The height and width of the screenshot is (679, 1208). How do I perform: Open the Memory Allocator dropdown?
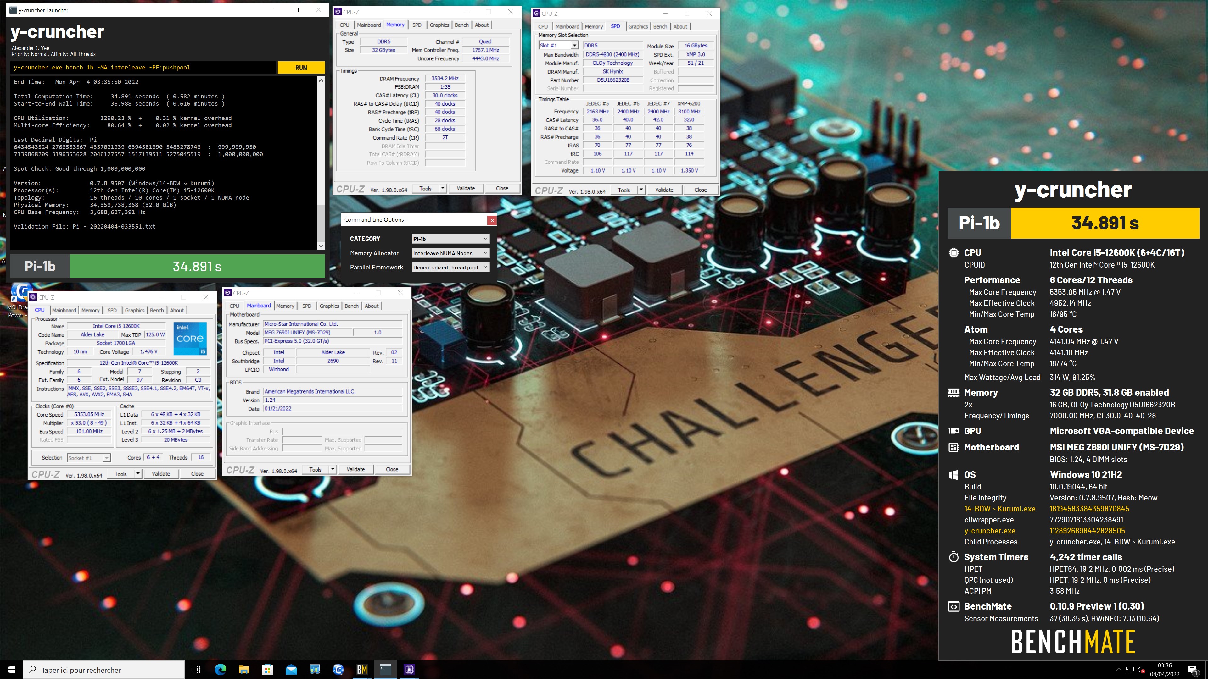451,253
